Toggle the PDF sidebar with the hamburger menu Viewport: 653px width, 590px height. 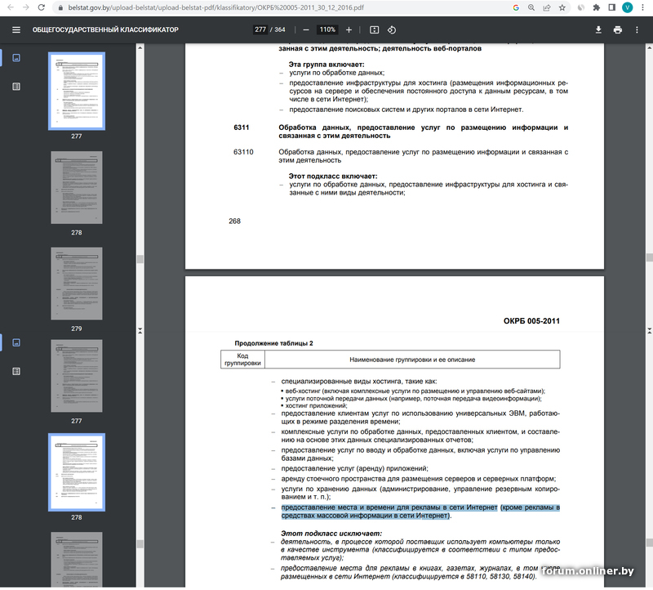(16, 29)
